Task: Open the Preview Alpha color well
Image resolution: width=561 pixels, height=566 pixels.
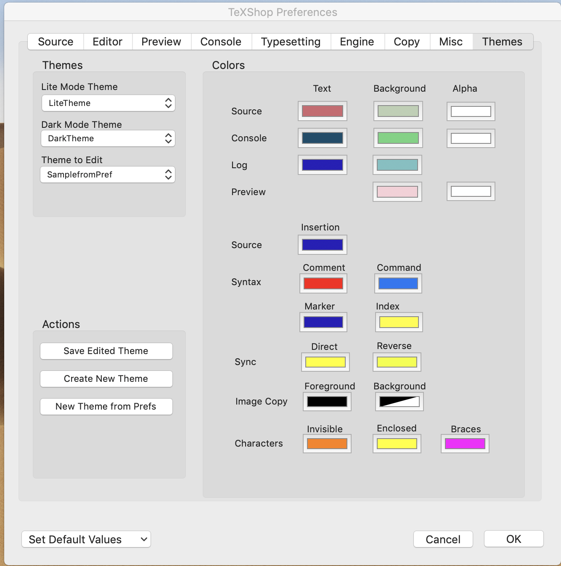Action: (x=471, y=191)
